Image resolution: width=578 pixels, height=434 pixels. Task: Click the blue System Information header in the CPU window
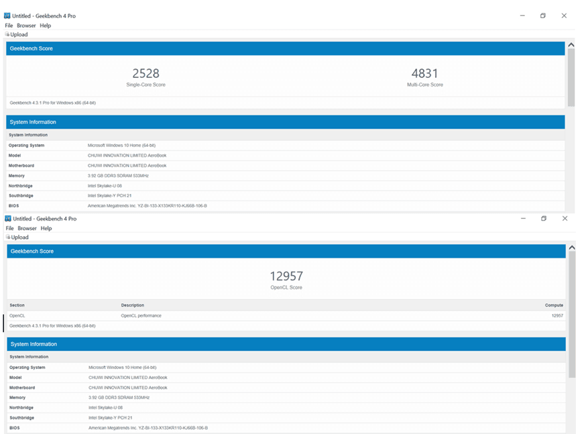point(286,122)
